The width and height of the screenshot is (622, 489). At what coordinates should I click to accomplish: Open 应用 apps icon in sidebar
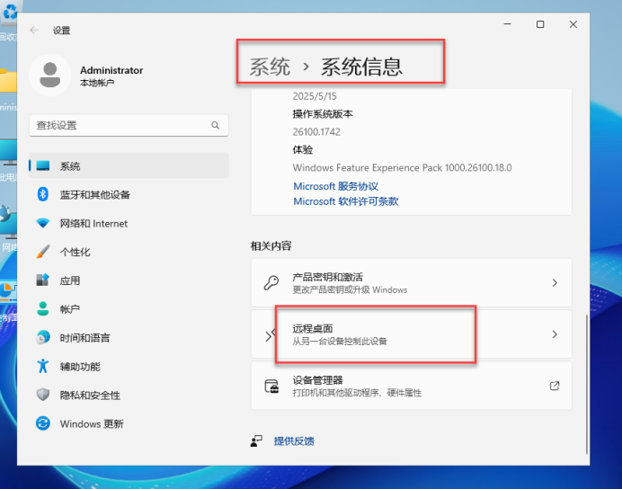tap(42, 280)
